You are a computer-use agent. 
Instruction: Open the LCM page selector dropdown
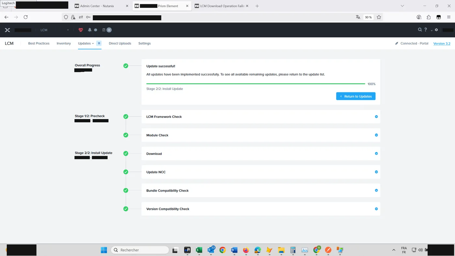click(x=55, y=30)
